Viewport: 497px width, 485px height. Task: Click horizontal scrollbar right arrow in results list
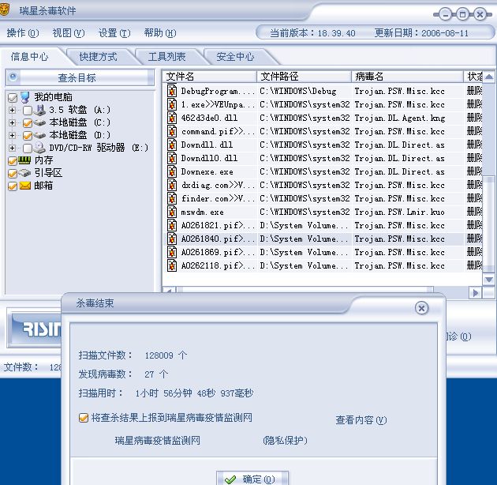click(475, 292)
